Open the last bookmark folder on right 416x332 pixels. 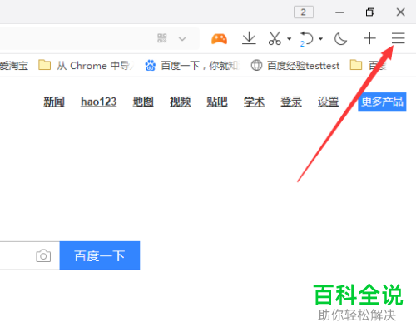[369, 66]
